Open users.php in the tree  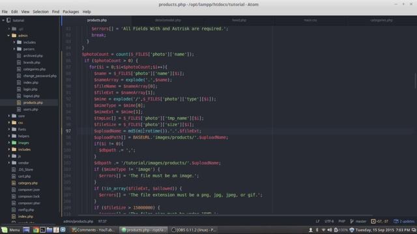pos(31,109)
